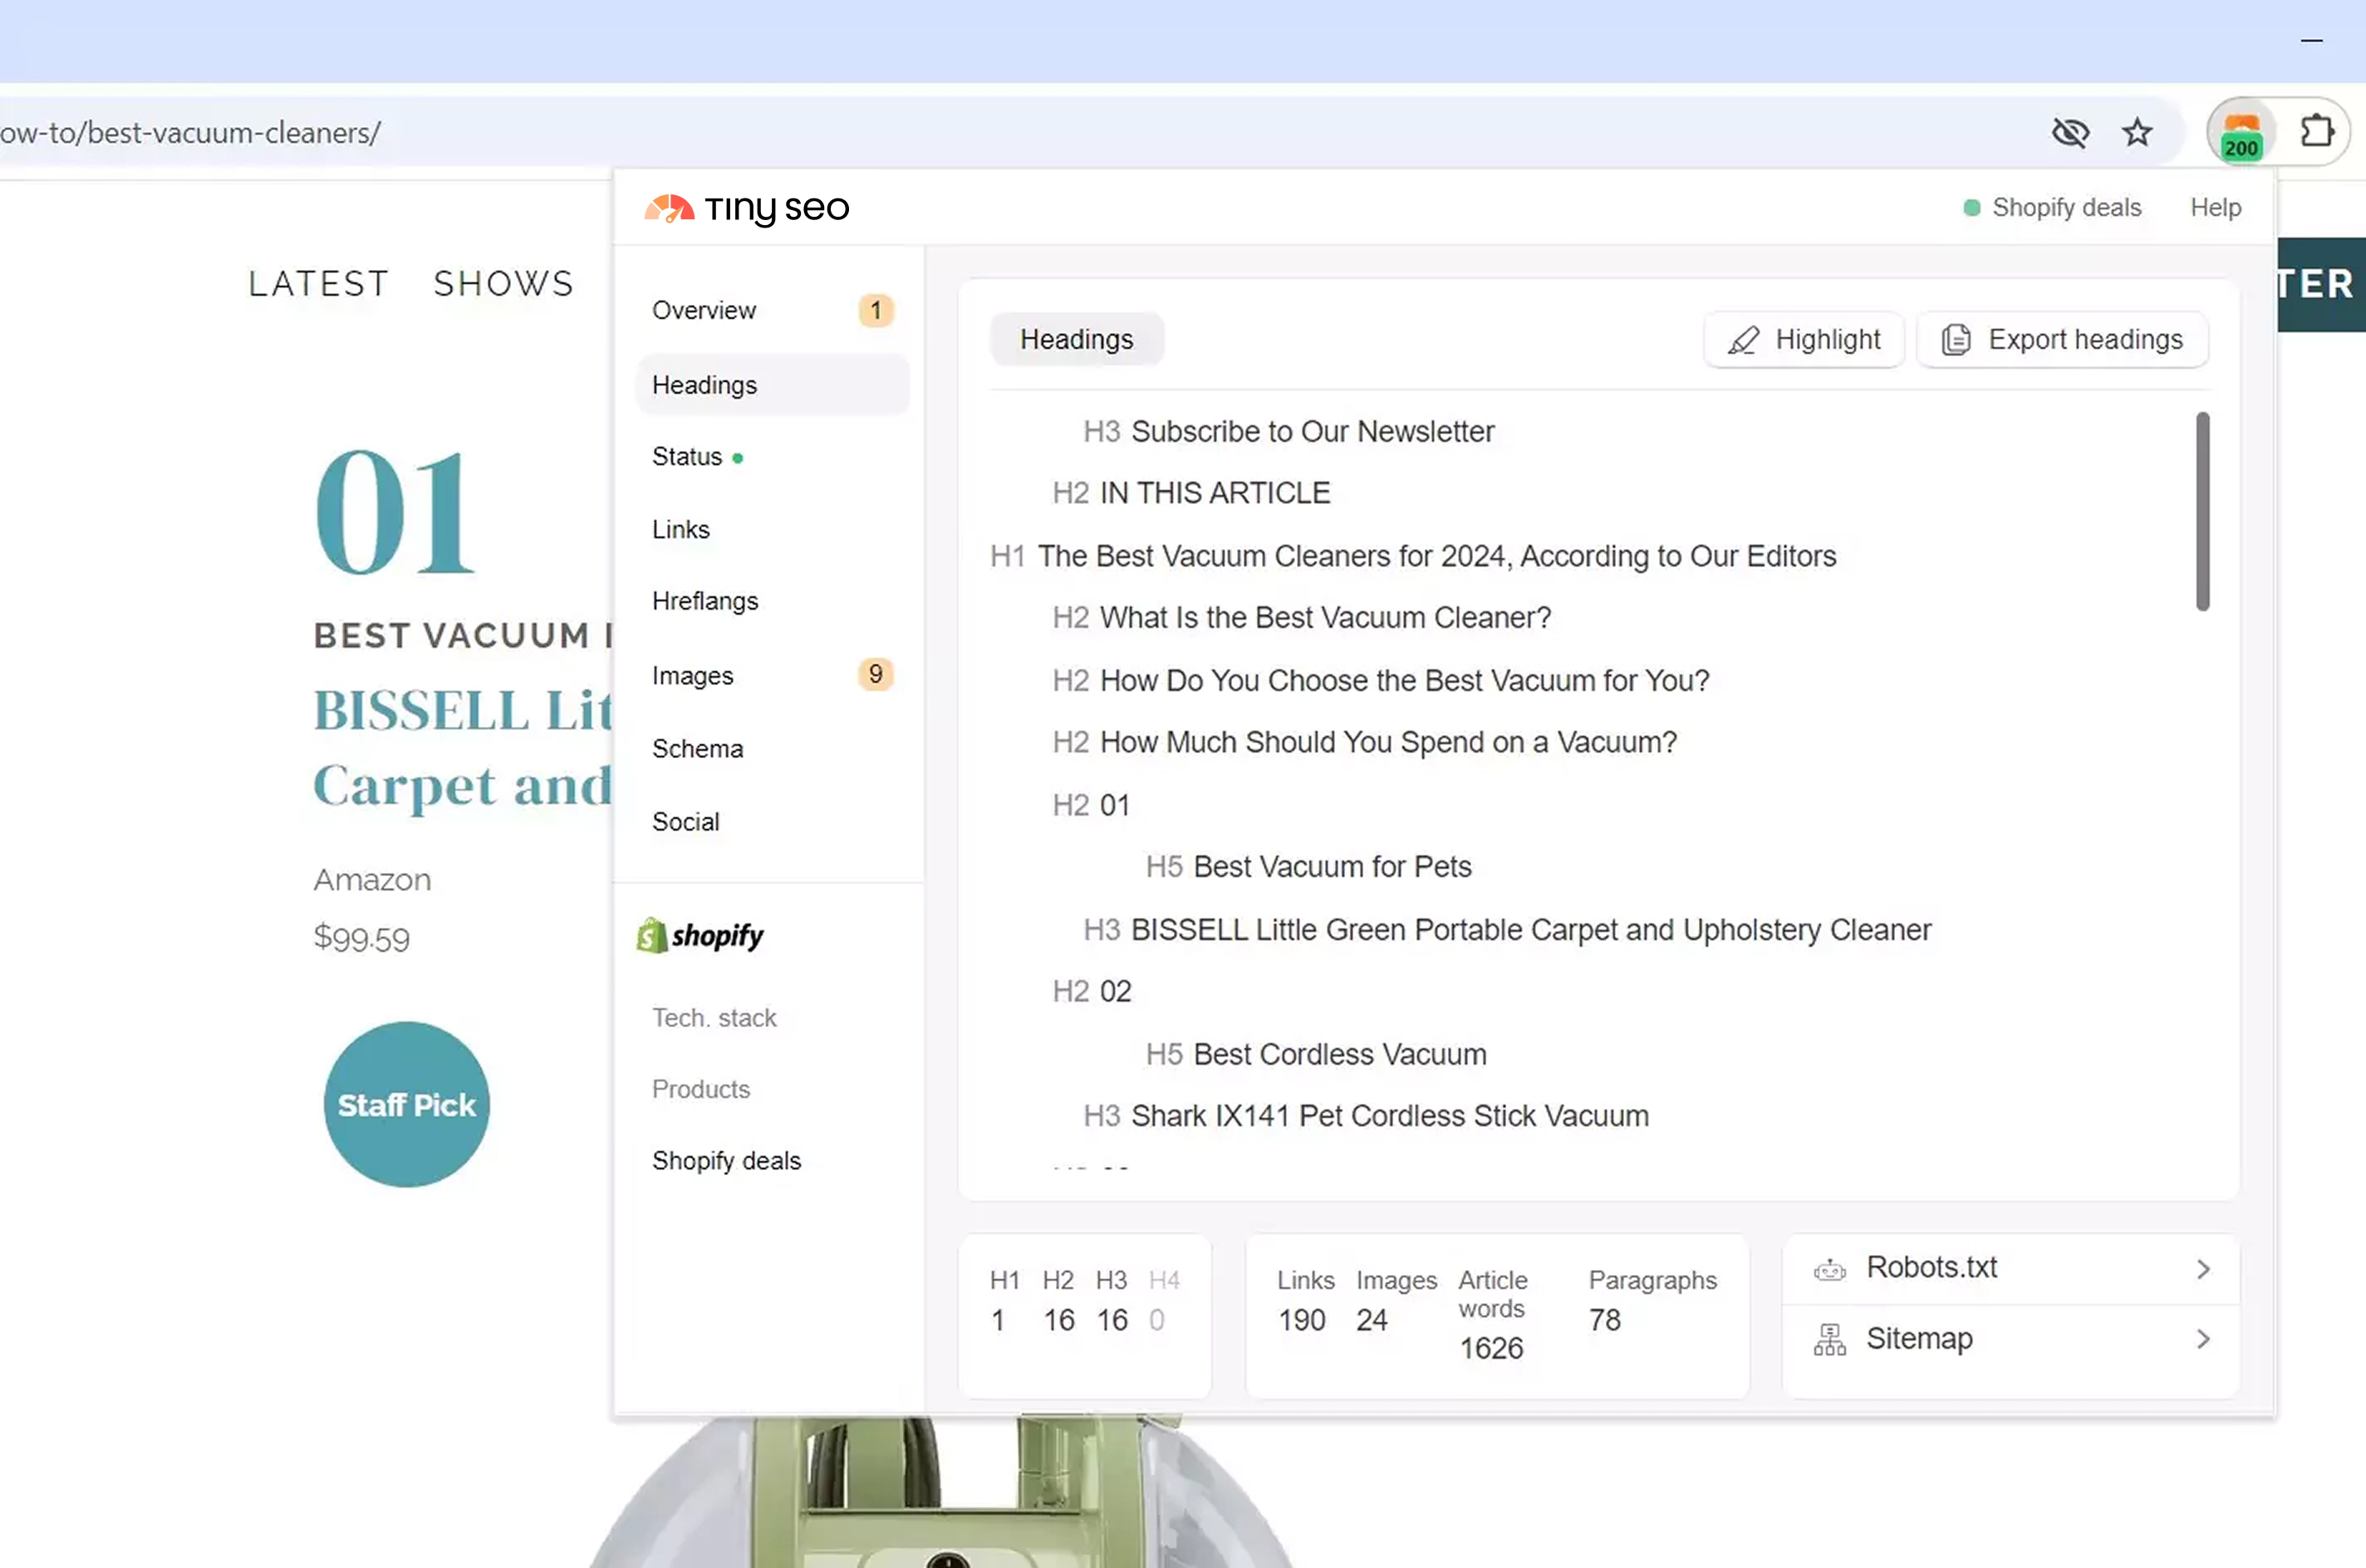
Task: Open the Images sidebar section
Action: tap(772, 676)
